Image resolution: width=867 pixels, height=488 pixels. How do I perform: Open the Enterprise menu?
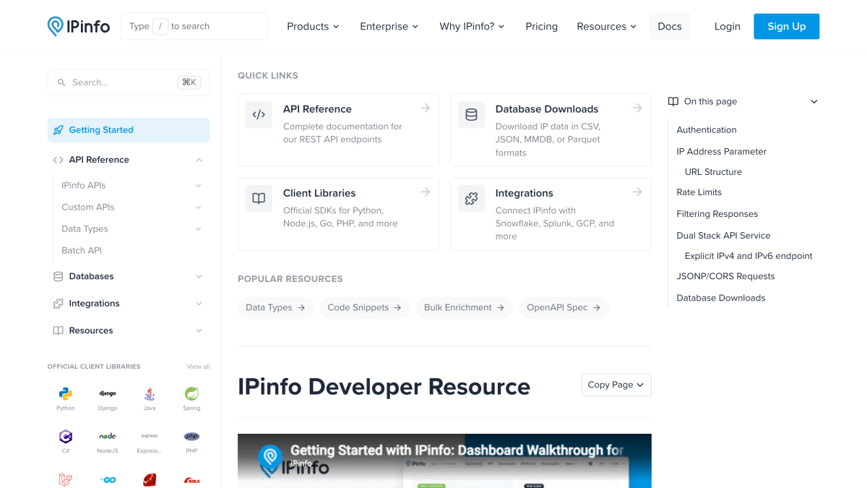[389, 26]
